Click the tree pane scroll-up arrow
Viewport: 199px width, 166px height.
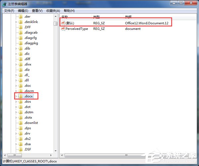(55, 16)
